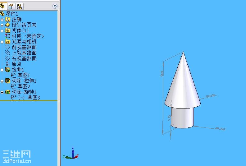The width and height of the screenshot is (246, 166).
Task: Expand the 注解 annotations folder
Action: [x=2, y=20]
